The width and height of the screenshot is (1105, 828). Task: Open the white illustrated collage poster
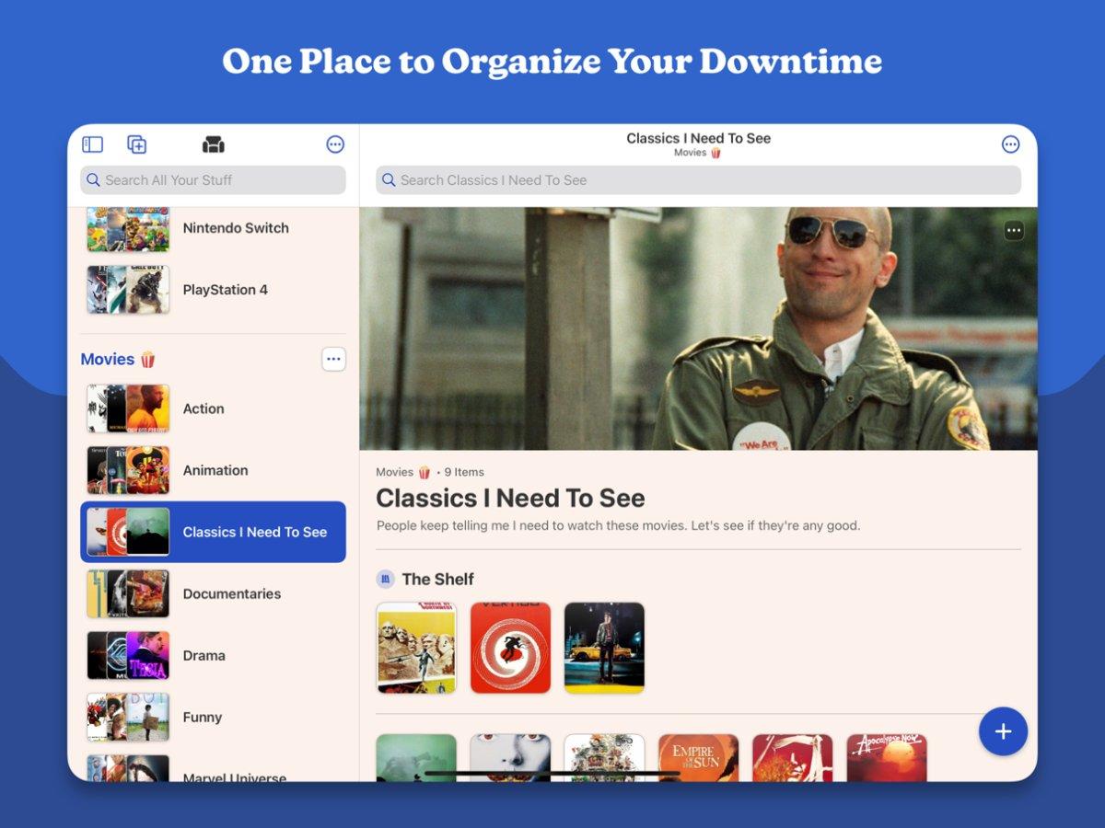[604, 758]
